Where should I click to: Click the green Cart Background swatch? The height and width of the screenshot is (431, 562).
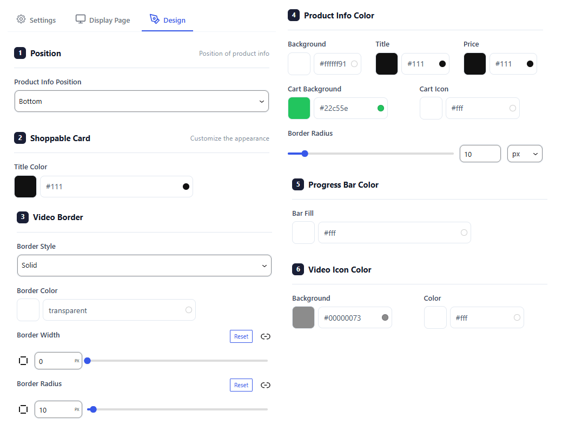point(299,108)
